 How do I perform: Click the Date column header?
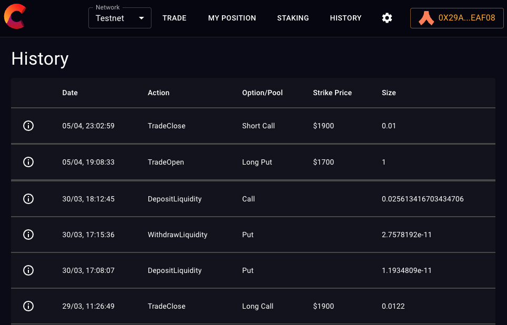pos(70,93)
